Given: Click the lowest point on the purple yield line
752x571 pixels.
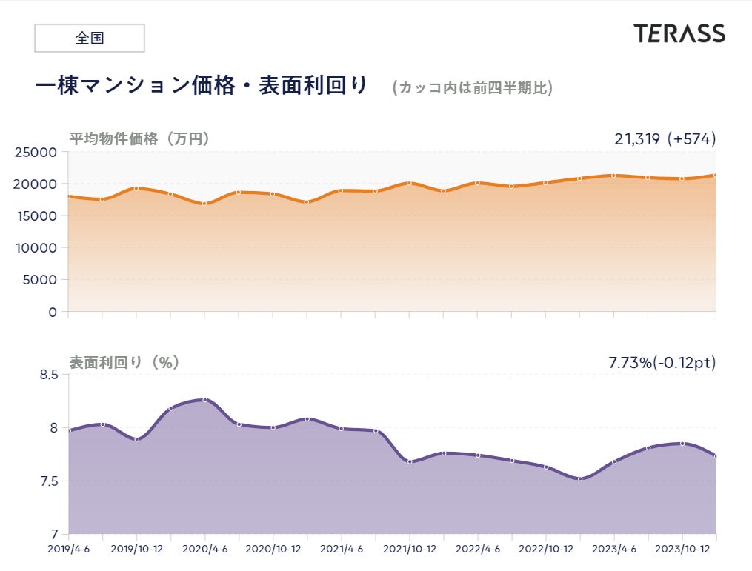Looking at the screenshot, I should click(x=580, y=478).
